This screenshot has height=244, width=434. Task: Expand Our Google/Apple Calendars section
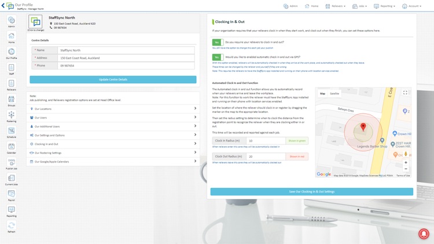(113, 161)
